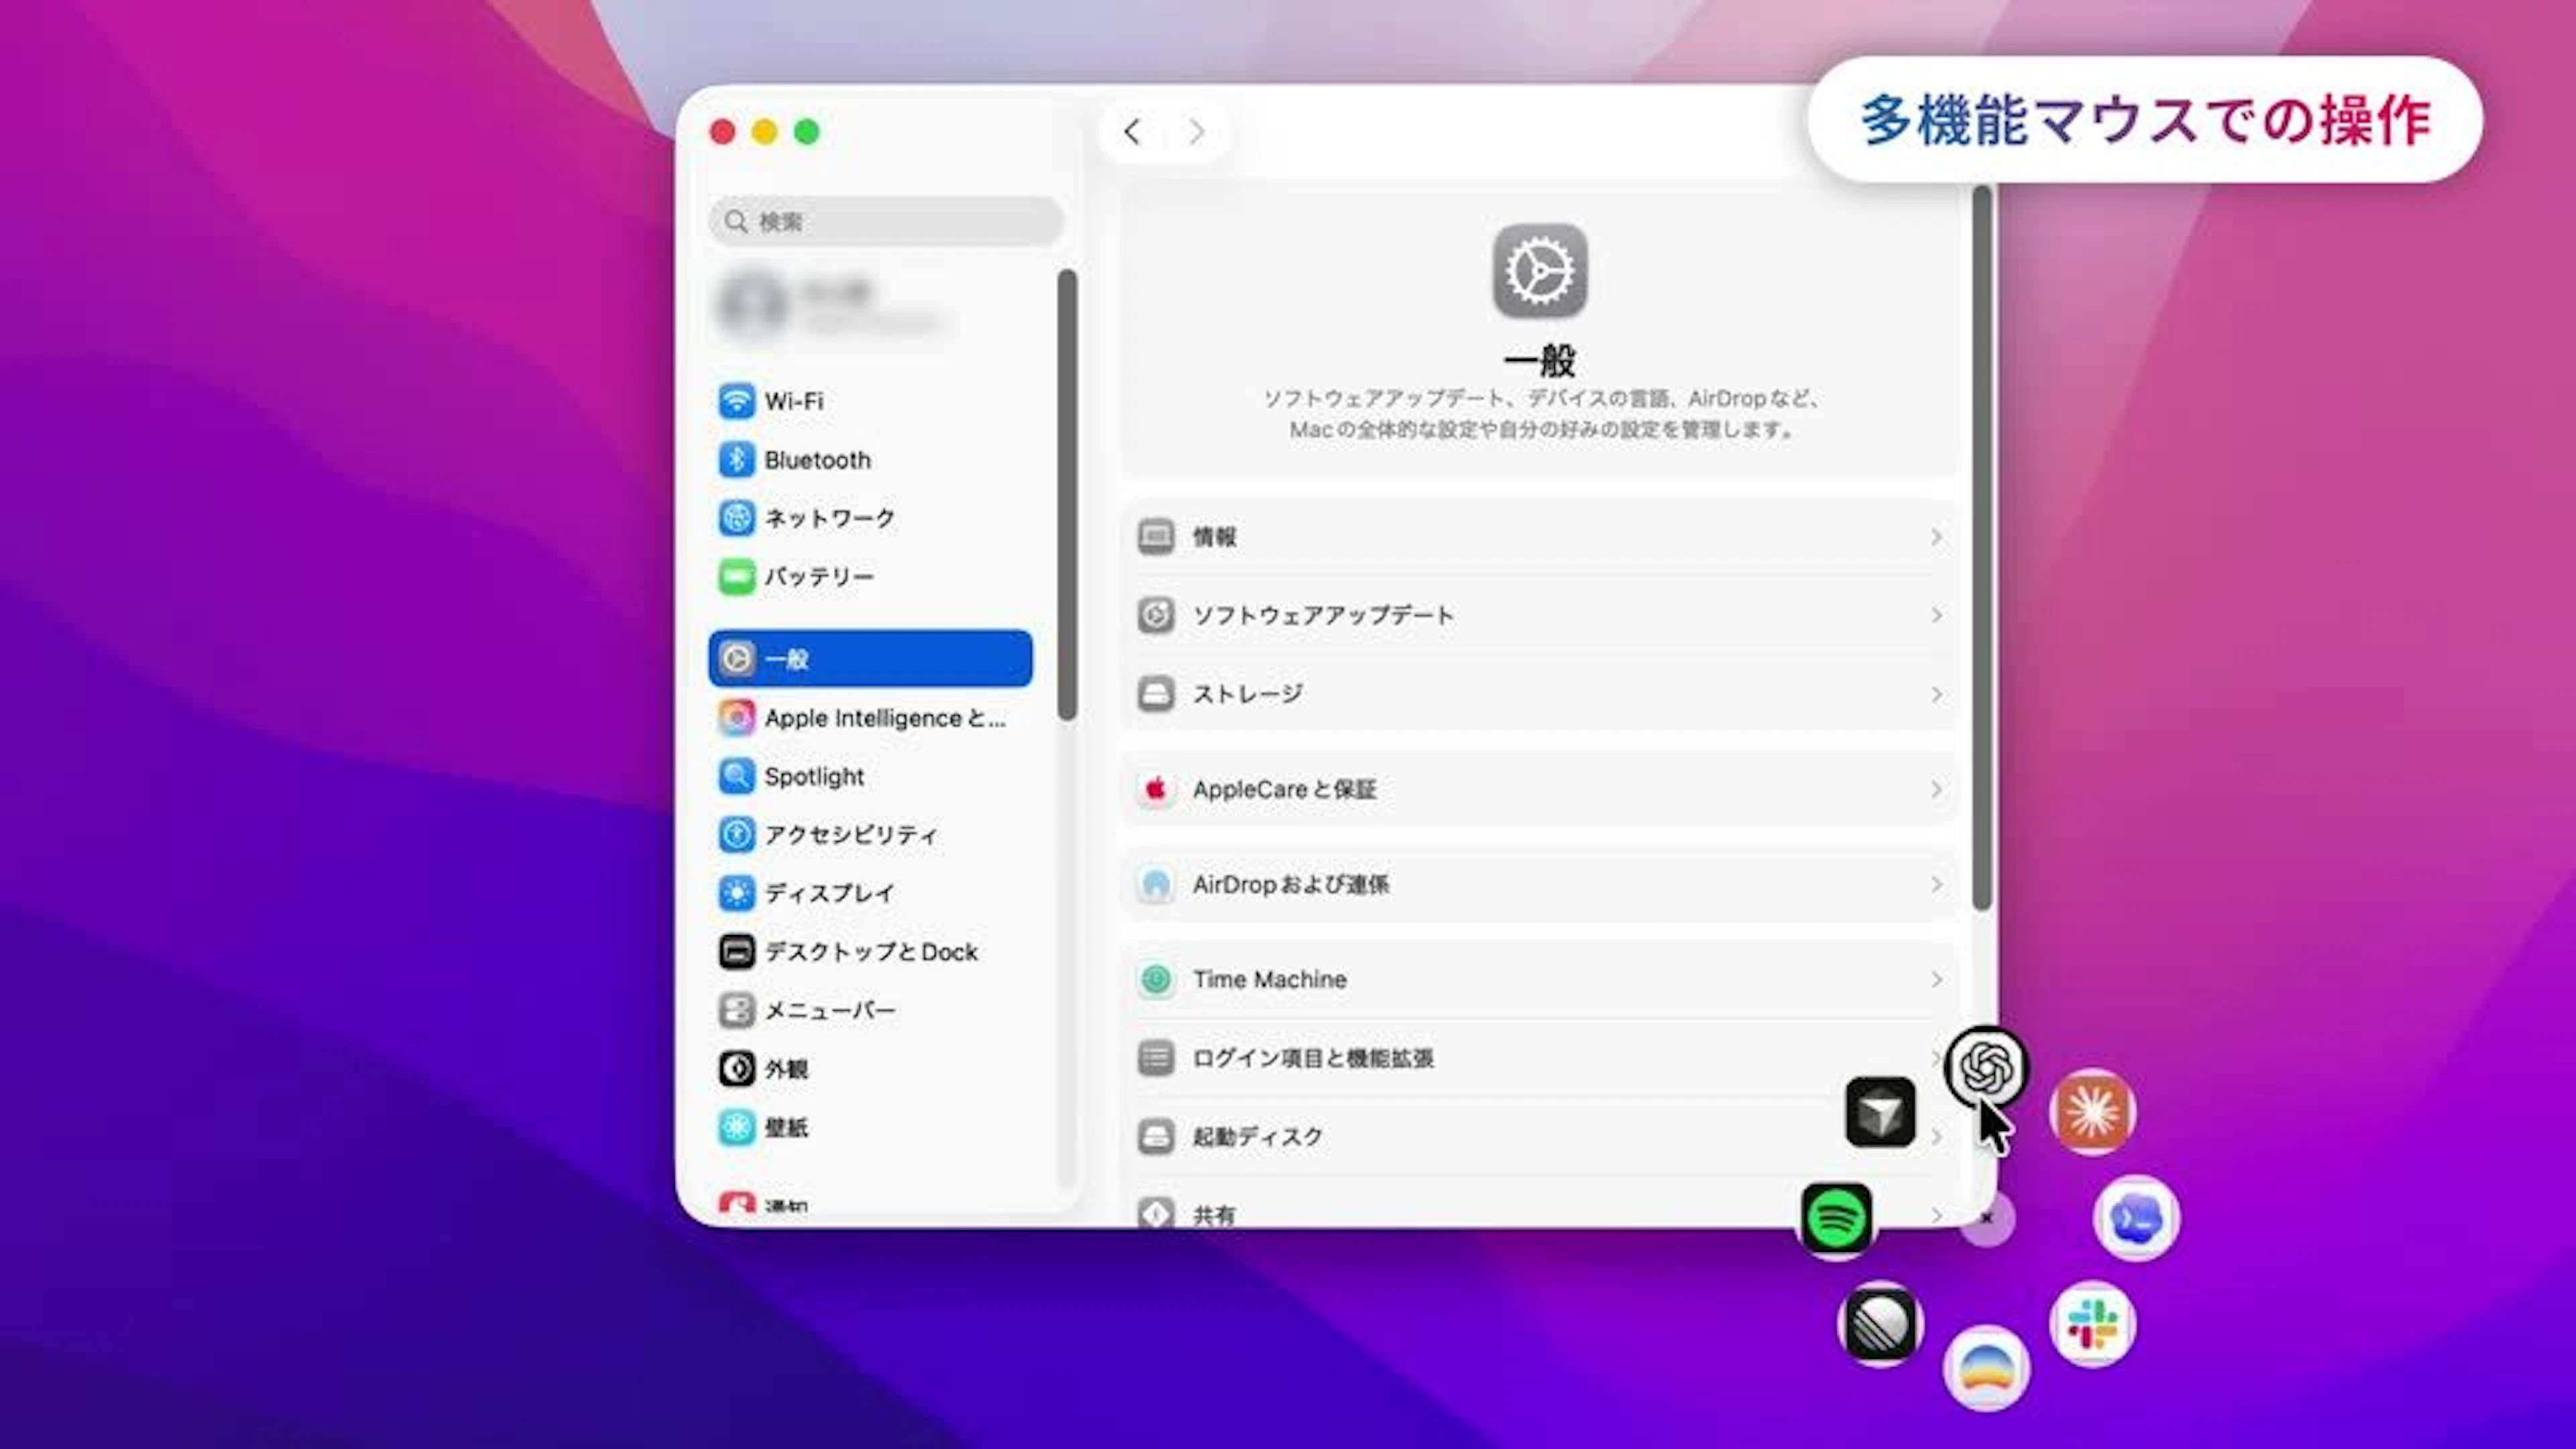Screen dimensions: 2576x1449
Task: Open the striped sphere Linear icon
Action: (x=1880, y=1324)
